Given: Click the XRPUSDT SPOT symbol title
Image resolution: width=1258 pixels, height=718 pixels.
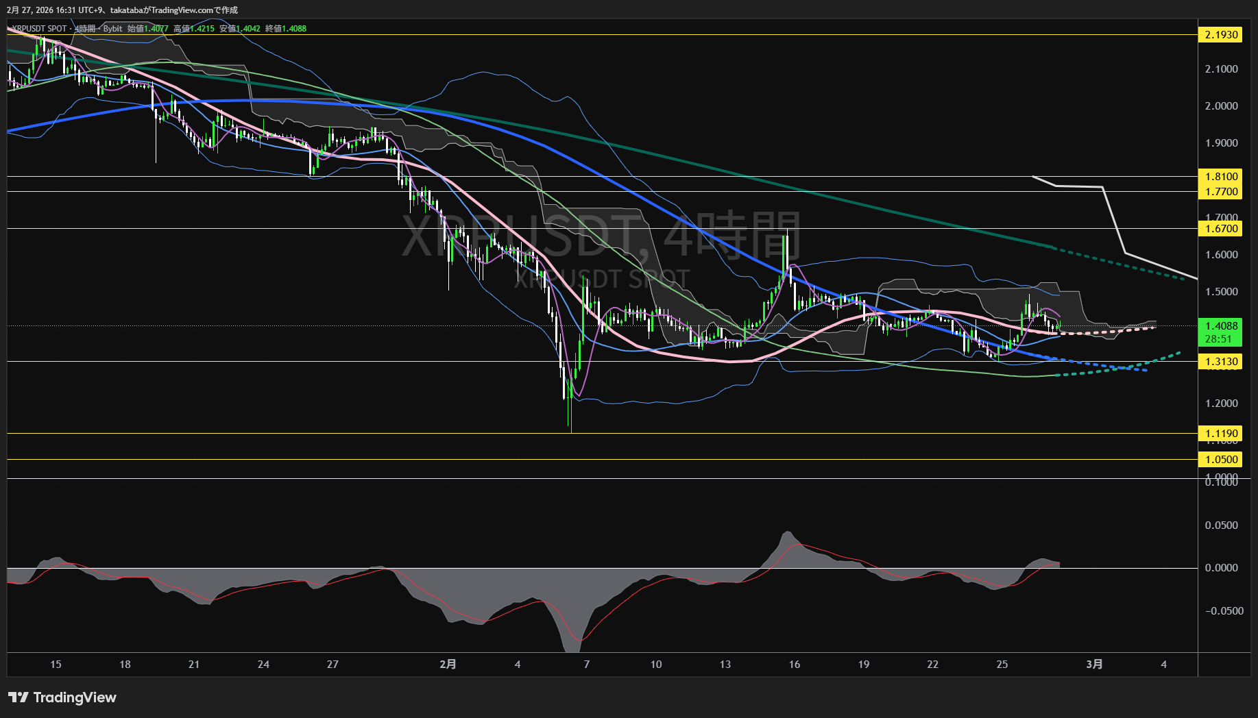Looking at the screenshot, I should pyautogui.click(x=40, y=29).
